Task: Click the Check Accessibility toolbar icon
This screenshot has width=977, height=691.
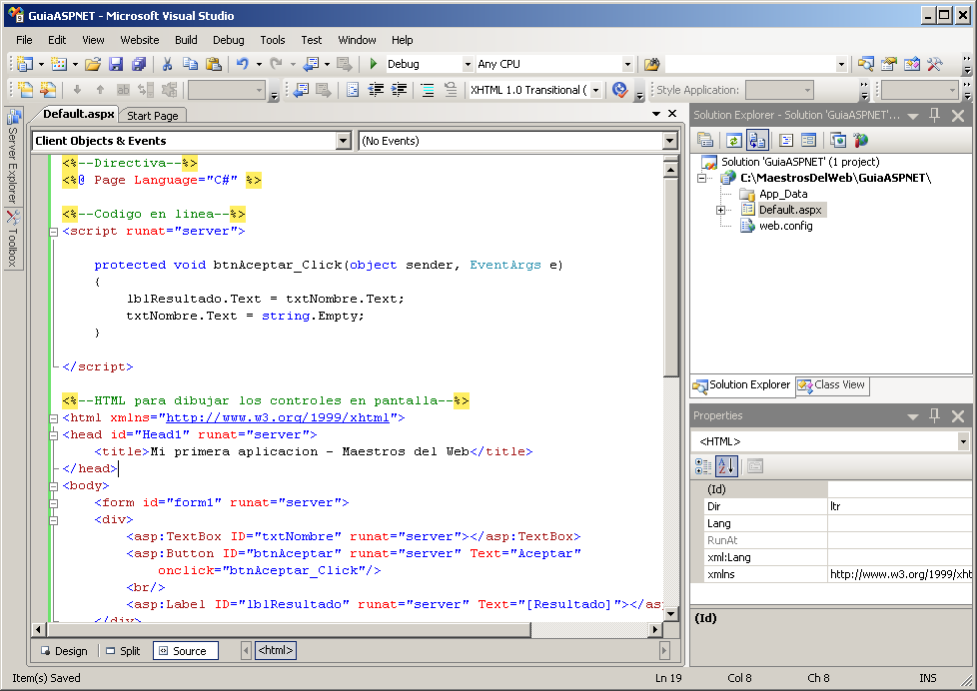Action: coord(619,90)
